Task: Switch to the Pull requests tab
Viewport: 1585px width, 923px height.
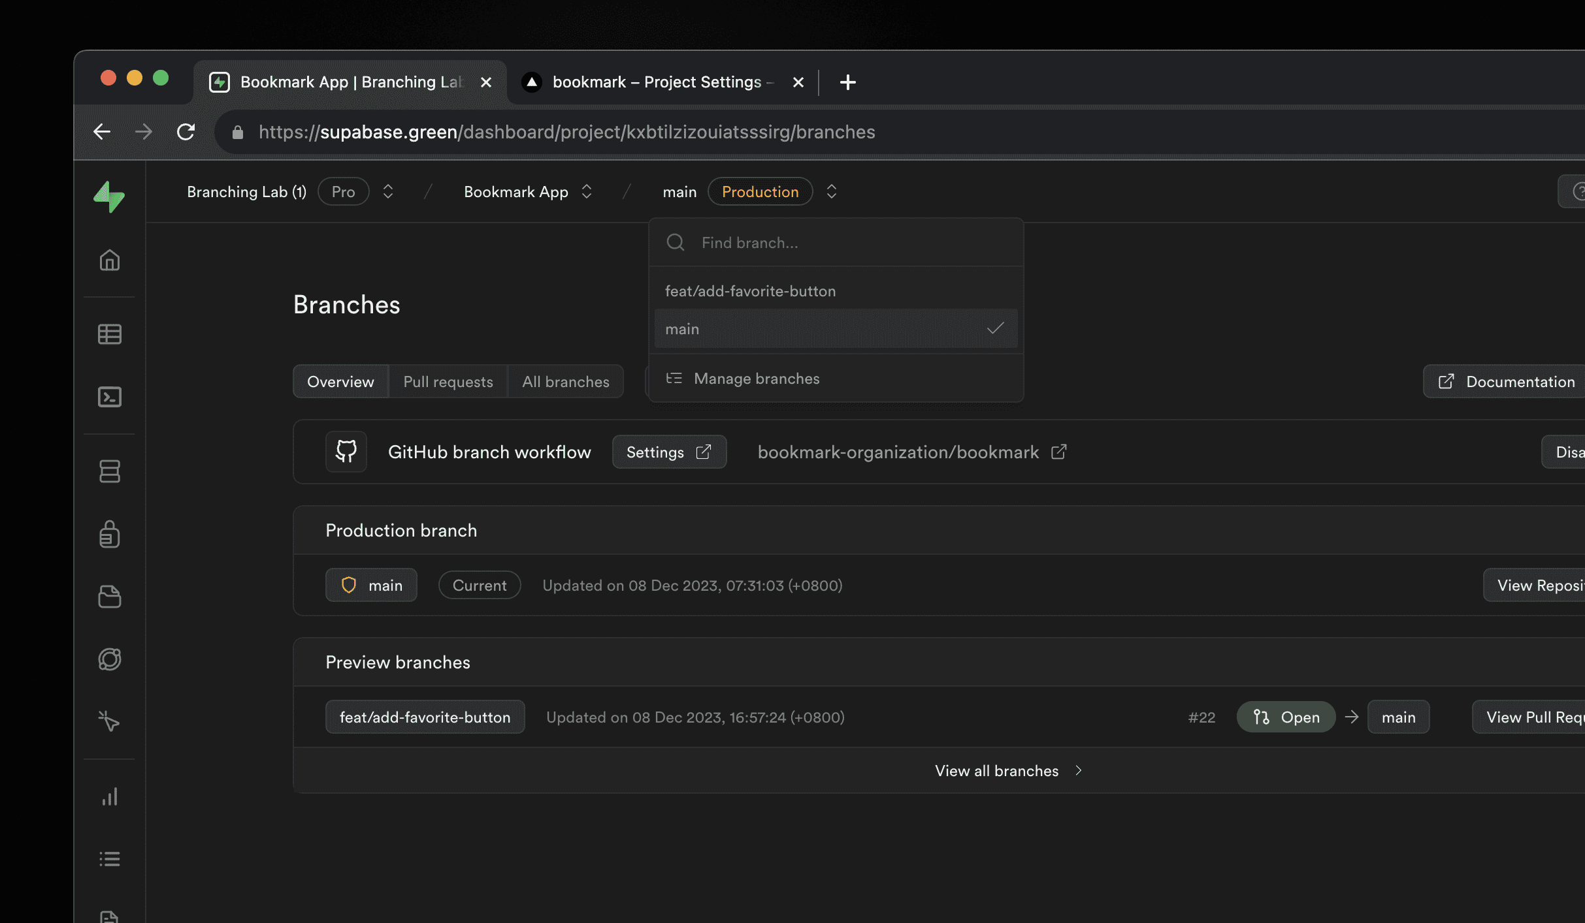Action: [x=448, y=381]
